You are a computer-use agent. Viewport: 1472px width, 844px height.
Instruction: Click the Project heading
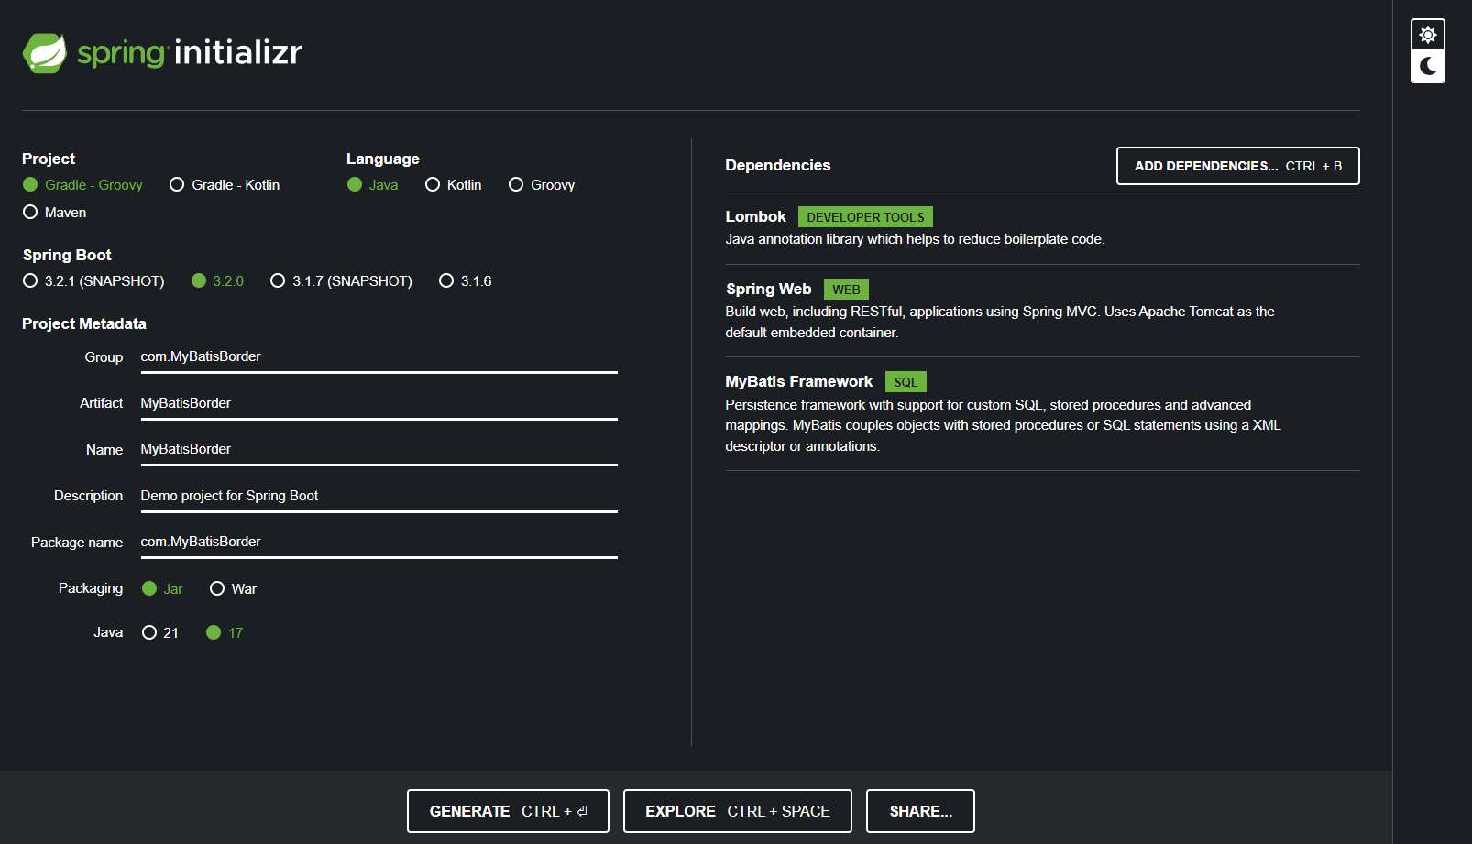(x=49, y=159)
